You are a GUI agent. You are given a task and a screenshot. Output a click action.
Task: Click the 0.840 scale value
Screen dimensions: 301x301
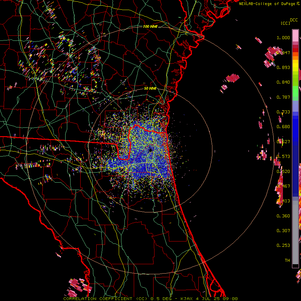pyautogui.click(x=283, y=82)
